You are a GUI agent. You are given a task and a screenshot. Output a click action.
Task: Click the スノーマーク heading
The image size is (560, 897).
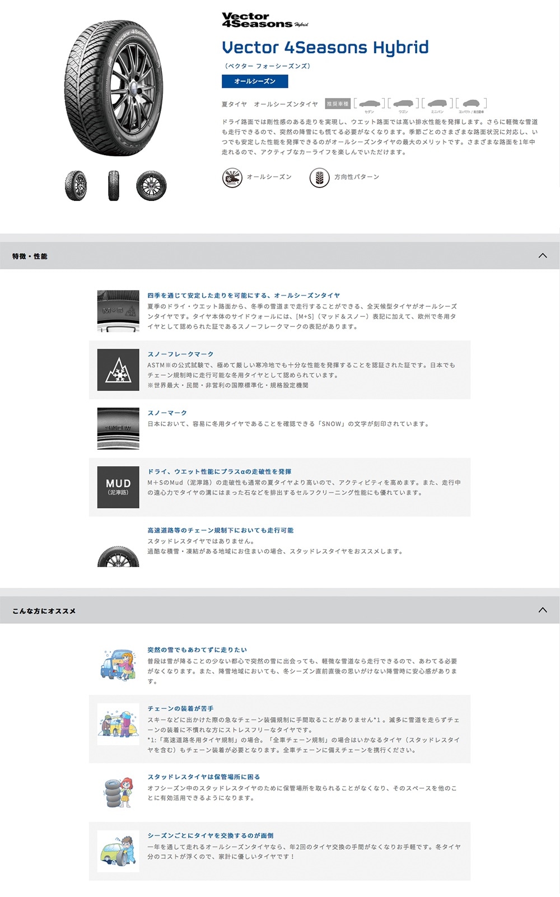[167, 413]
